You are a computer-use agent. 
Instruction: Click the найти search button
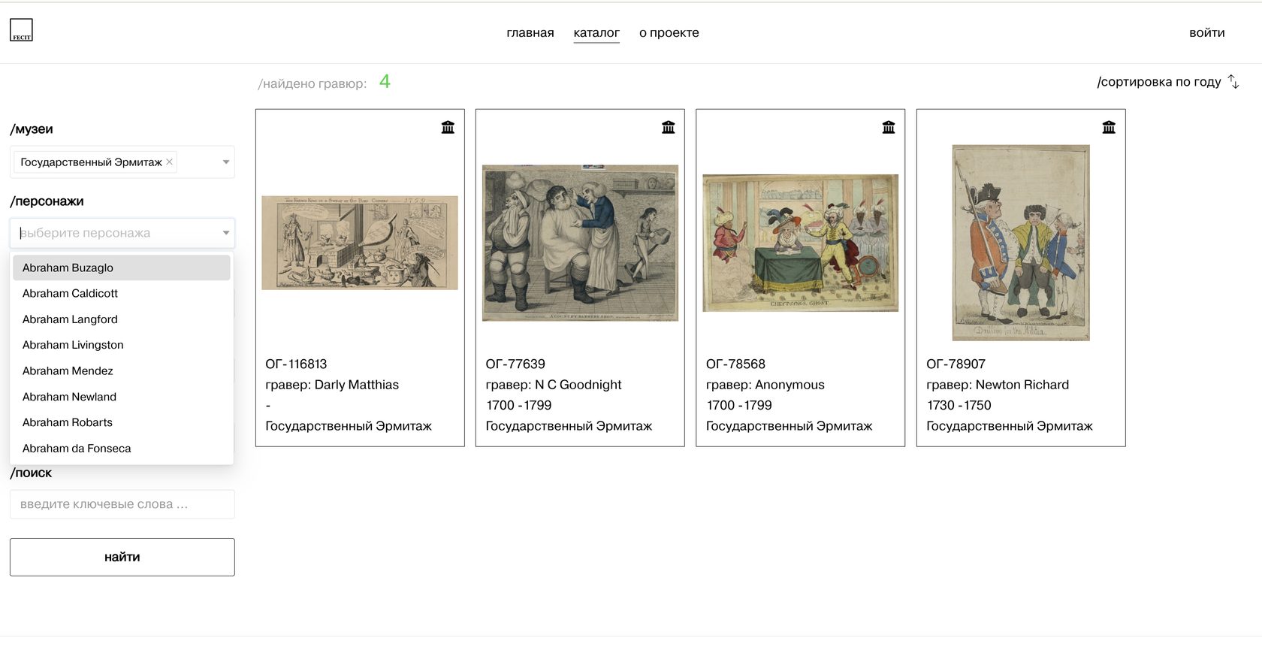pos(122,557)
